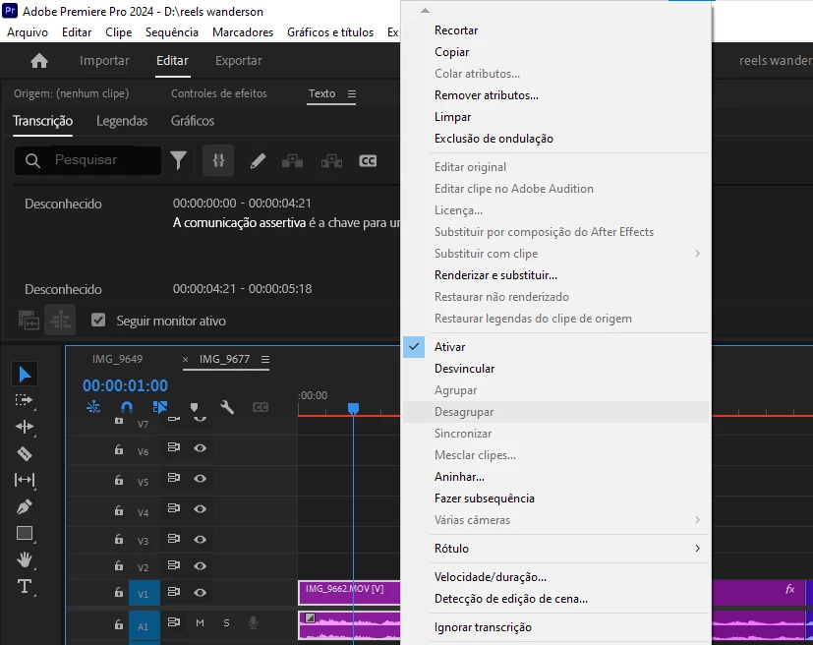Click the timeline caption track CC icon

pyautogui.click(x=261, y=407)
